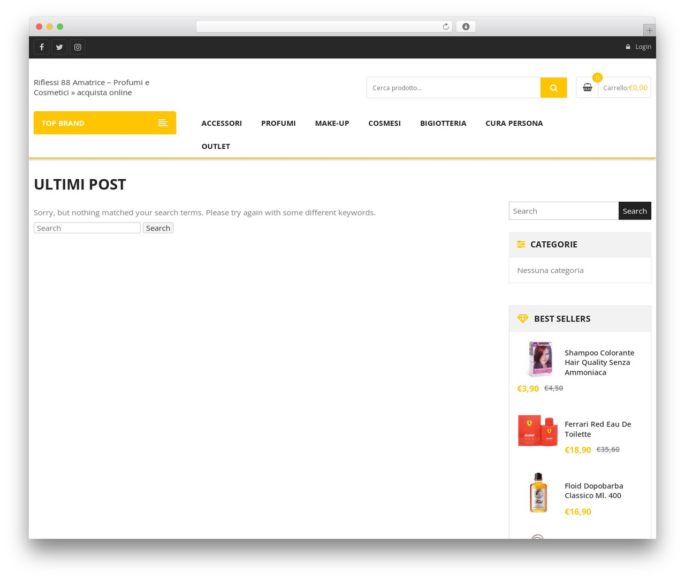This screenshot has height=580, width=685.
Task: Click the red close window button
Action: 39,27
